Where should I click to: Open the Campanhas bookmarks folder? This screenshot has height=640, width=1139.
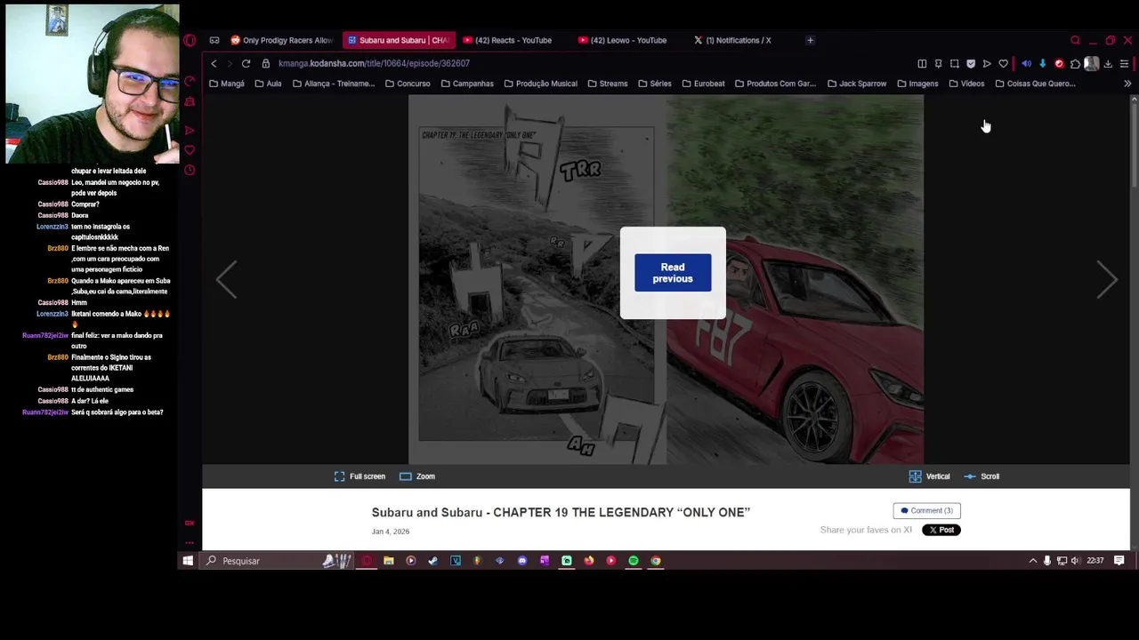tap(467, 84)
